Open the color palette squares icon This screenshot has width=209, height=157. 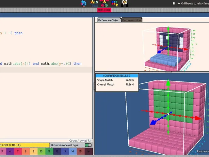click(115, 3)
